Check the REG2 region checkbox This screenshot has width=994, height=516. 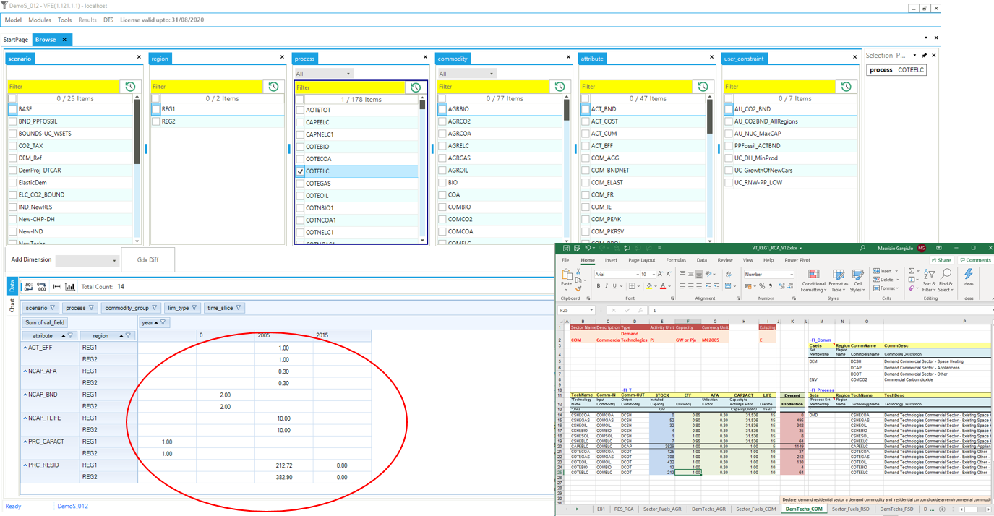155,121
